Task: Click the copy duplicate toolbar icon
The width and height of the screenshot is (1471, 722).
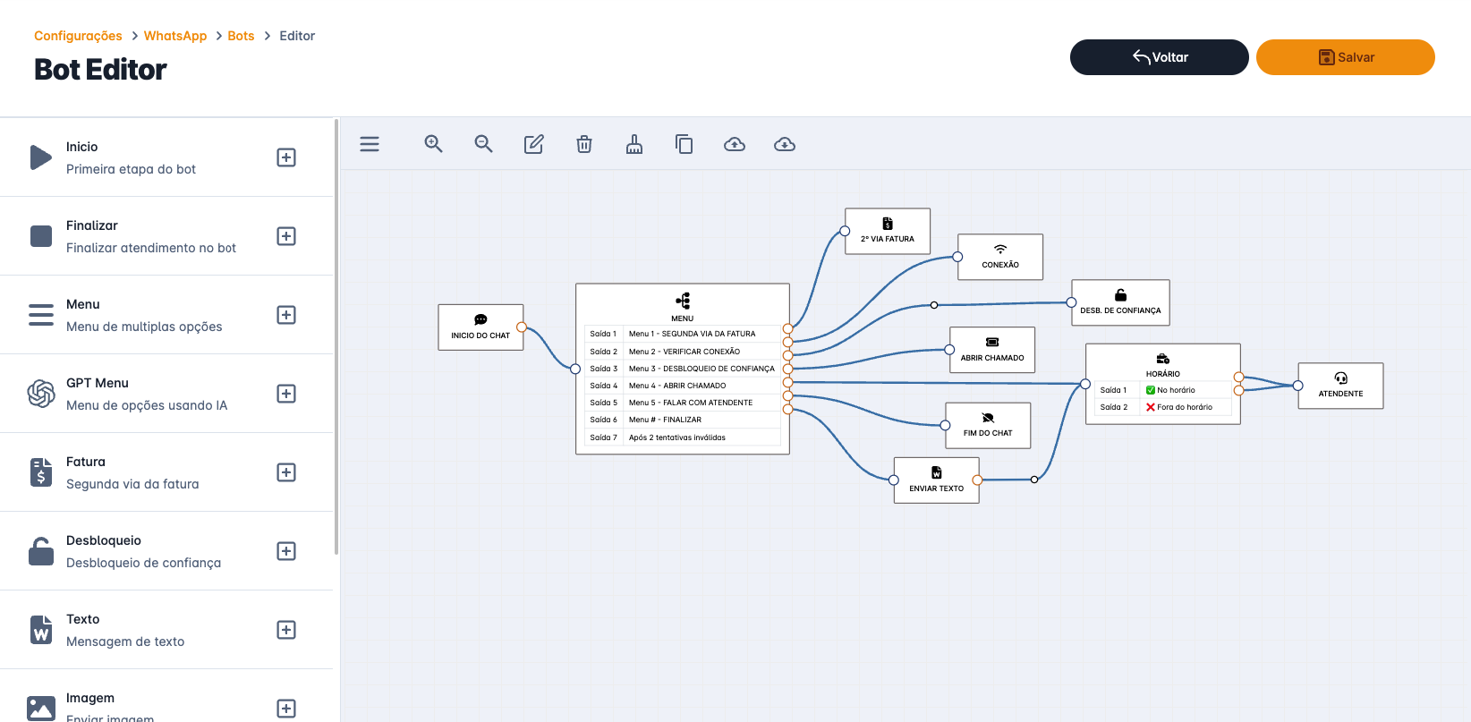Action: [684, 144]
